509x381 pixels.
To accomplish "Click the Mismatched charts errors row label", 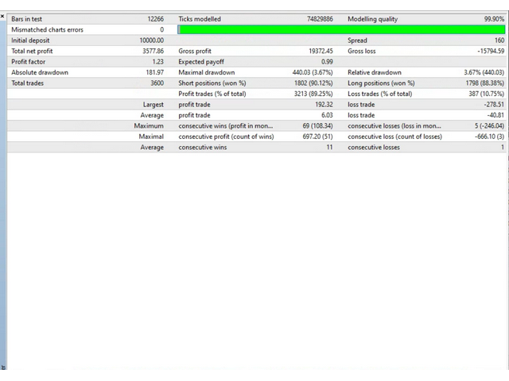I will pos(47,29).
